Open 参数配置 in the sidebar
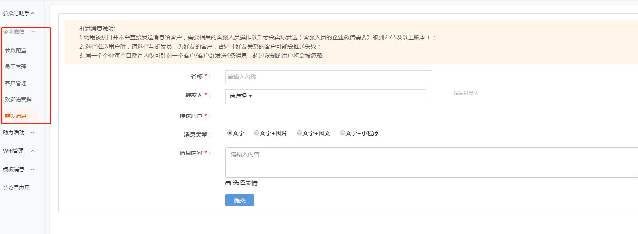Viewport: 638px width, 234px height. tap(16, 50)
